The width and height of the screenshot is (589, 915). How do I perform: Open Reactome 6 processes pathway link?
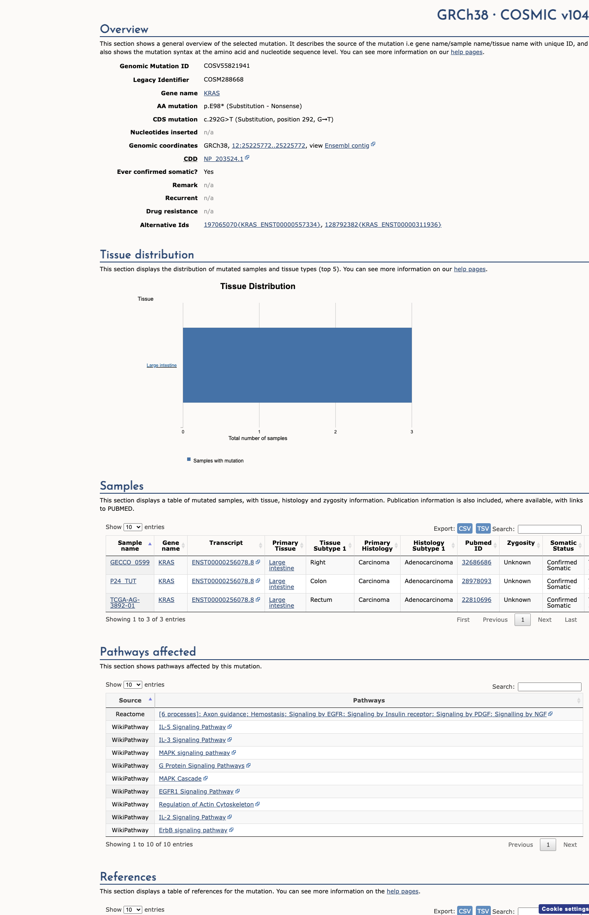coord(353,714)
